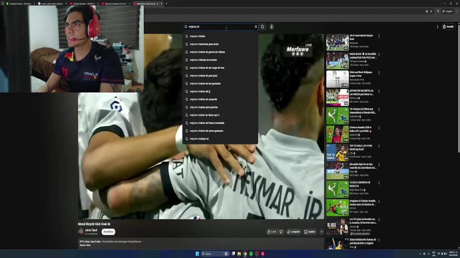This screenshot has height=258, width=460.
Task: Close the 'Messi Bicycle Kick Goal 4k' tab
Action: point(162,4)
